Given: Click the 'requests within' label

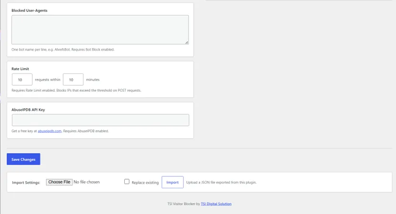Looking at the screenshot, I should click(x=48, y=80).
